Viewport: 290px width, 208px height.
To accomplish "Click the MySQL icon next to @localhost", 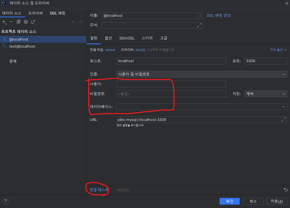I will (x=5, y=39).
